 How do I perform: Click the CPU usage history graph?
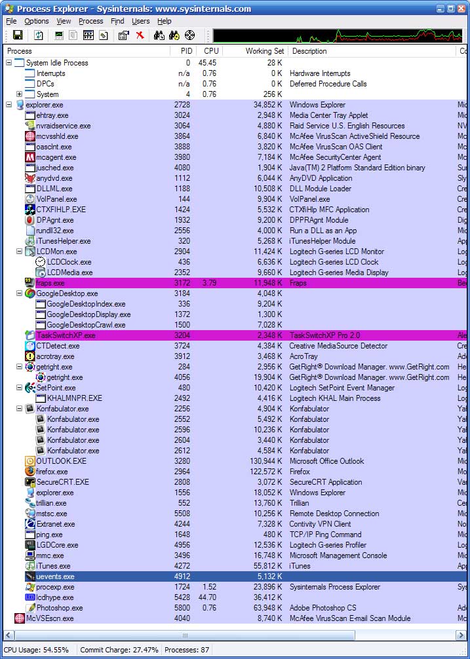(x=338, y=35)
